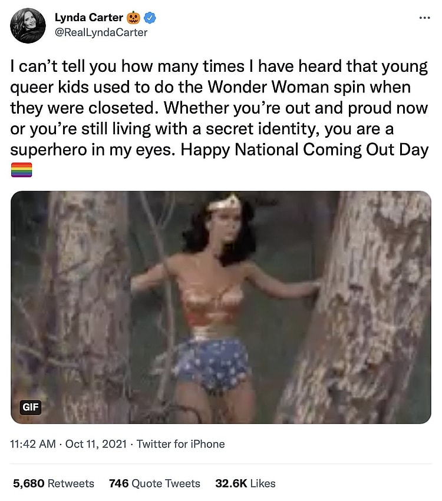442x501 pixels.
Task: Open the tweet's more options ellipsis
Action: click(424, 18)
